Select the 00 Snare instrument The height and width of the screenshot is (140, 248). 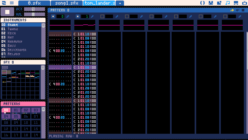point(21,25)
